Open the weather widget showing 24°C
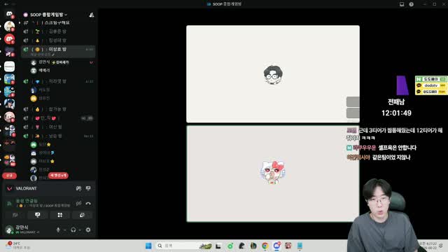This screenshot has width=448, height=252. 17,246
